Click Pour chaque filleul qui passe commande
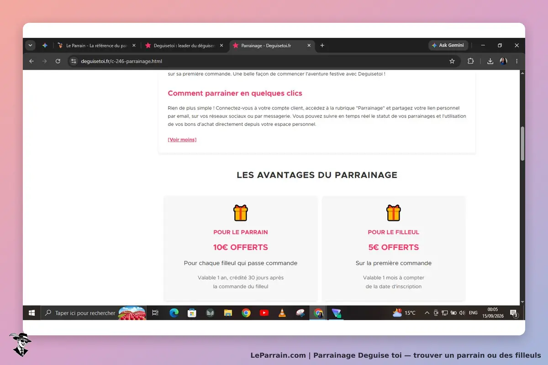Image resolution: width=548 pixels, height=365 pixels. (x=241, y=263)
